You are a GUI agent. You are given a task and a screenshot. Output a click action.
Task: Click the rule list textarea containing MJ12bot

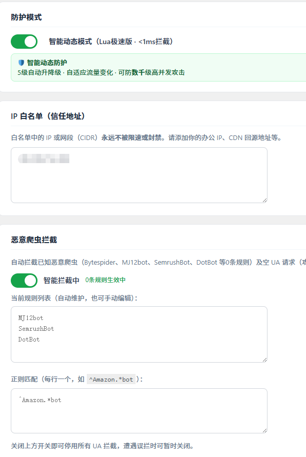pos(139,334)
